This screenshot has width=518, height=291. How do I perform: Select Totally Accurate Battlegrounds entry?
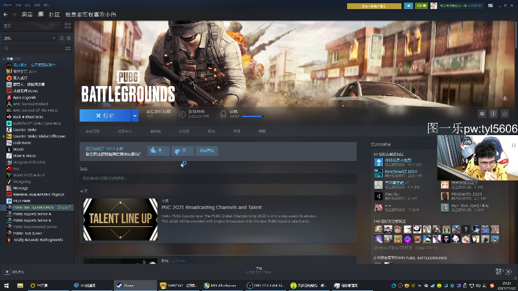tap(38, 240)
